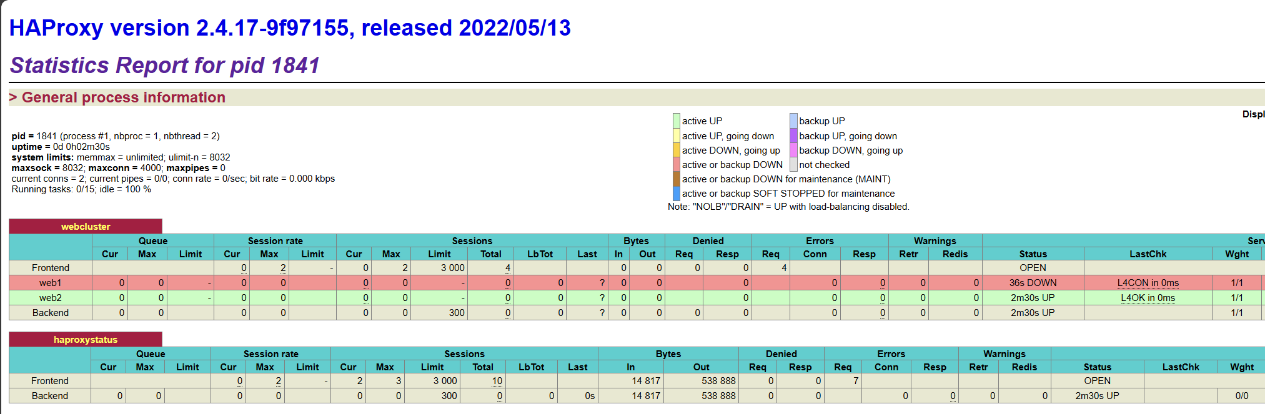Click the '1/1' weight of web1
The height and width of the screenshot is (414, 1265).
1237,283
